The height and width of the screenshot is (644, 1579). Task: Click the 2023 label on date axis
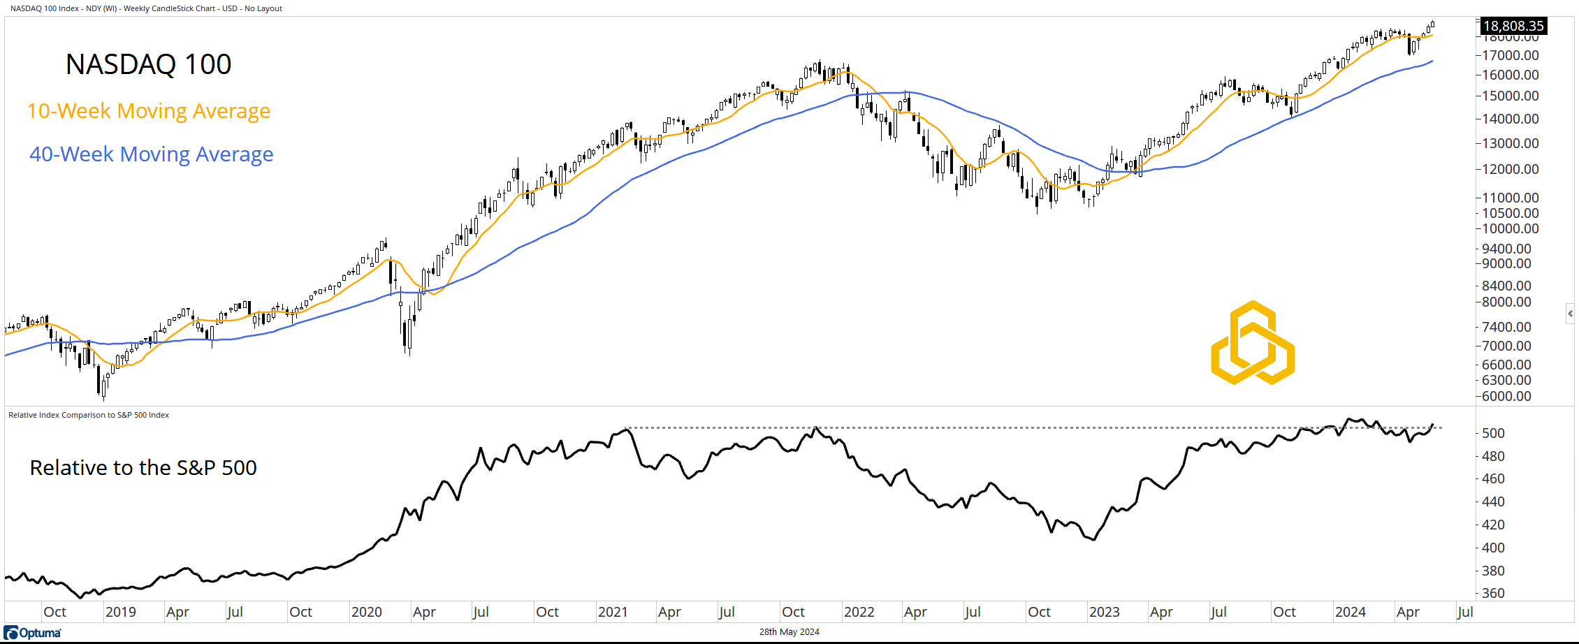1104,612
